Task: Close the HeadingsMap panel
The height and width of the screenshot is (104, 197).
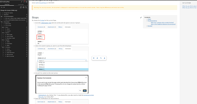Action: pyautogui.click(x=27, y=2)
